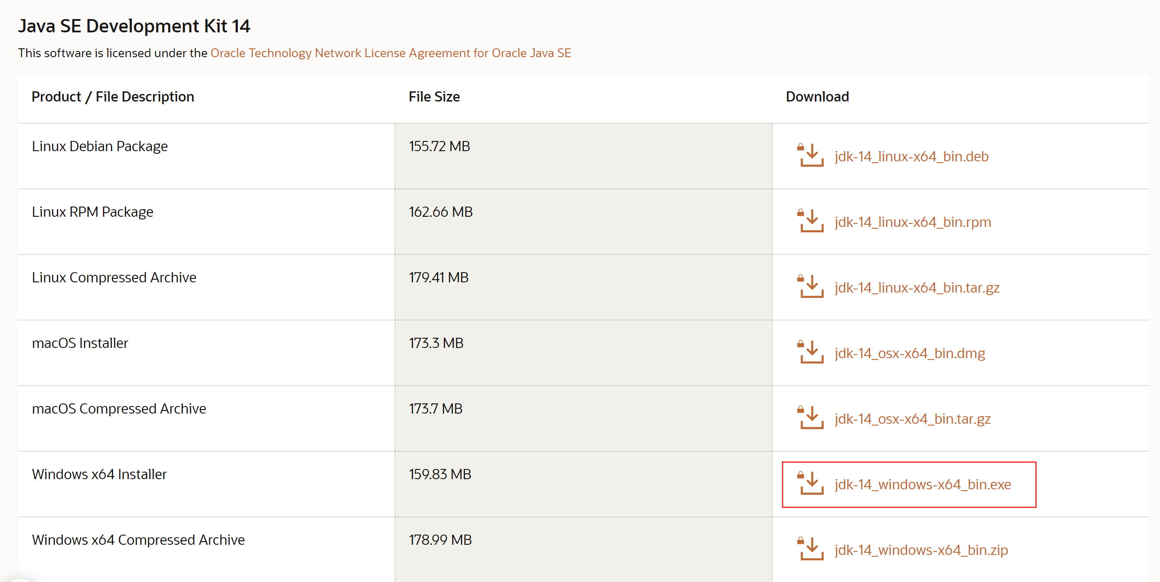
Task: Click jdk-14_osx-x64_bin.dmg link
Action: coord(909,354)
